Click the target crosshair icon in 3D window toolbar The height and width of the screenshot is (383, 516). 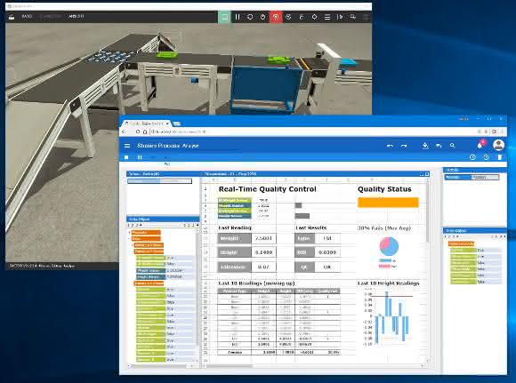tap(314, 17)
